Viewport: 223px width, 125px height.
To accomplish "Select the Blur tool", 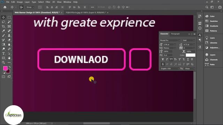I will click(9, 44).
